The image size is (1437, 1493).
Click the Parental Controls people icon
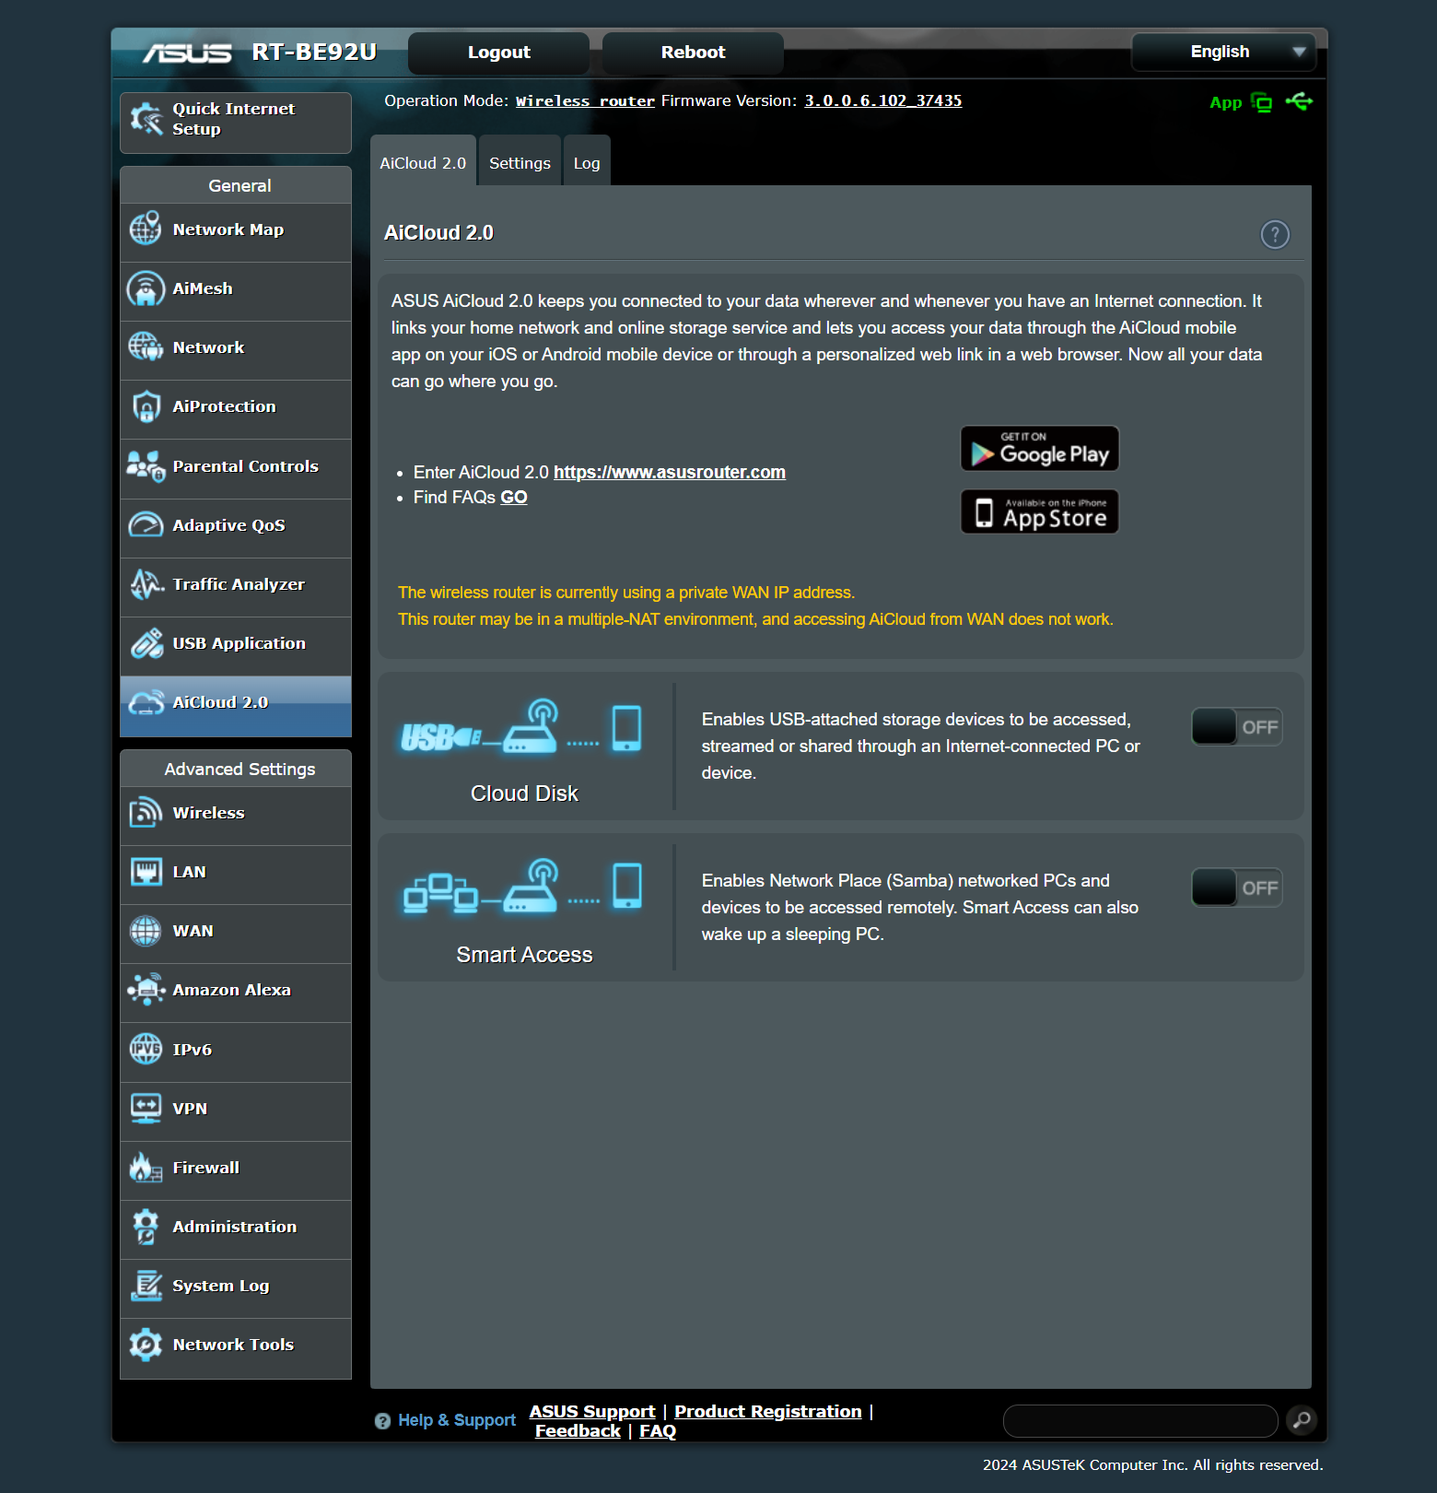[146, 466]
